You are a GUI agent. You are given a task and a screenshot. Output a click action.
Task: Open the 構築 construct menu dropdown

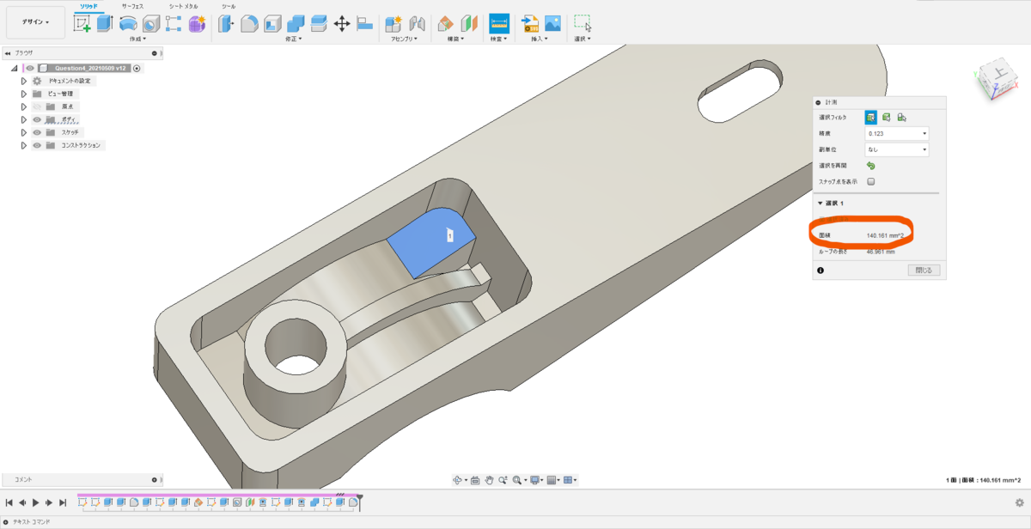(x=454, y=39)
